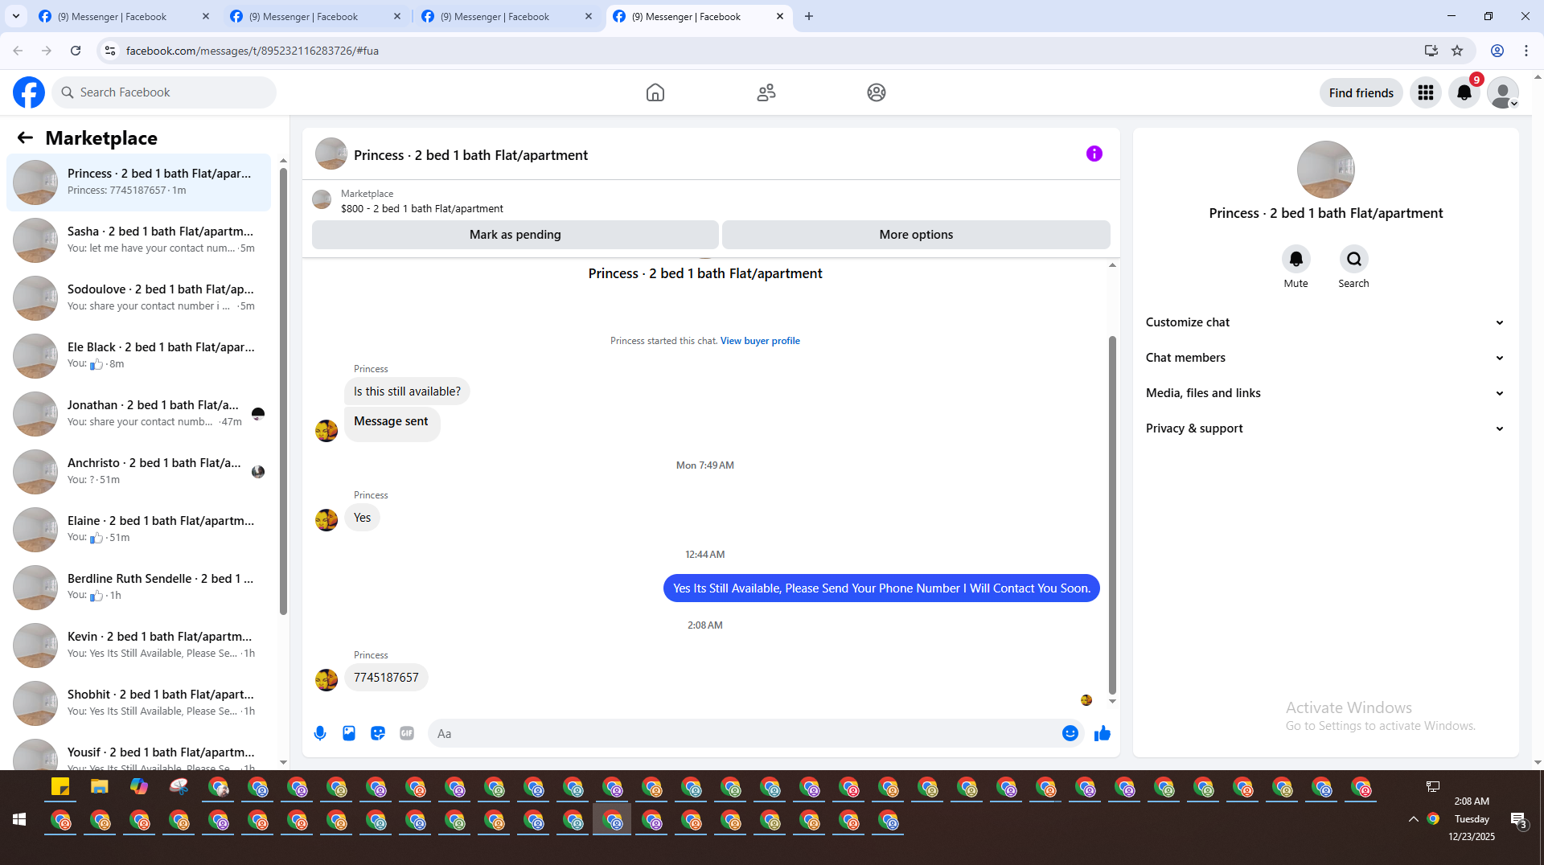Mute this conversation
The image size is (1544, 865).
1296,259
